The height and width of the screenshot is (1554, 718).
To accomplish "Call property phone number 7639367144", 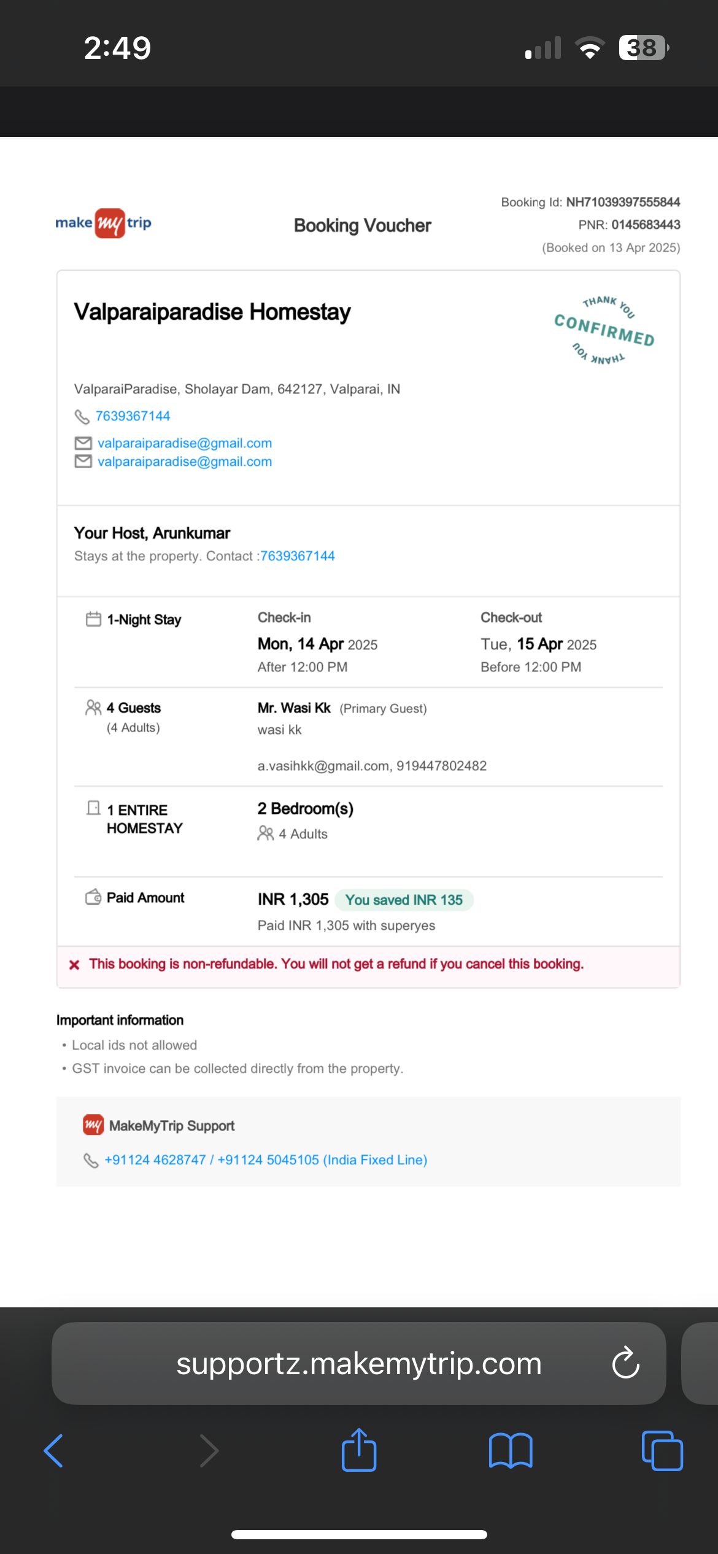I will [x=133, y=416].
